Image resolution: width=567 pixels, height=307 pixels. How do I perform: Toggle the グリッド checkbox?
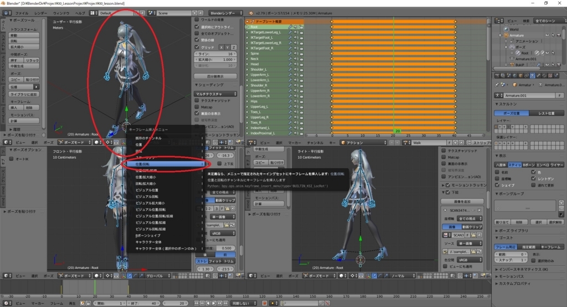pos(197,47)
